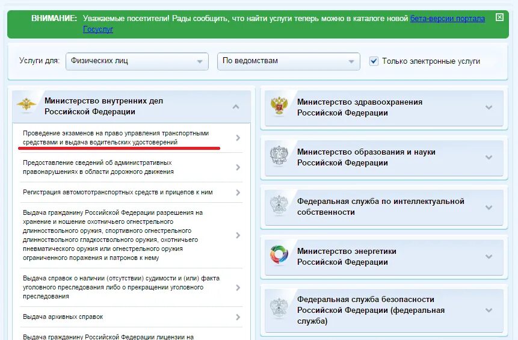518x340 pixels.
Task: Click Федеральная служба по интеллектуальной собственности title
Action: 381,207
